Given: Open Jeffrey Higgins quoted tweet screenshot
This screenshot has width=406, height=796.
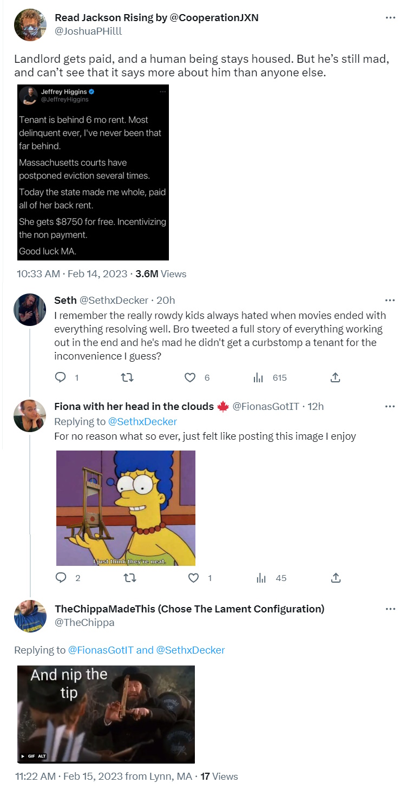Looking at the screenshot, I should pyautogui.click(x=93, y=172).
